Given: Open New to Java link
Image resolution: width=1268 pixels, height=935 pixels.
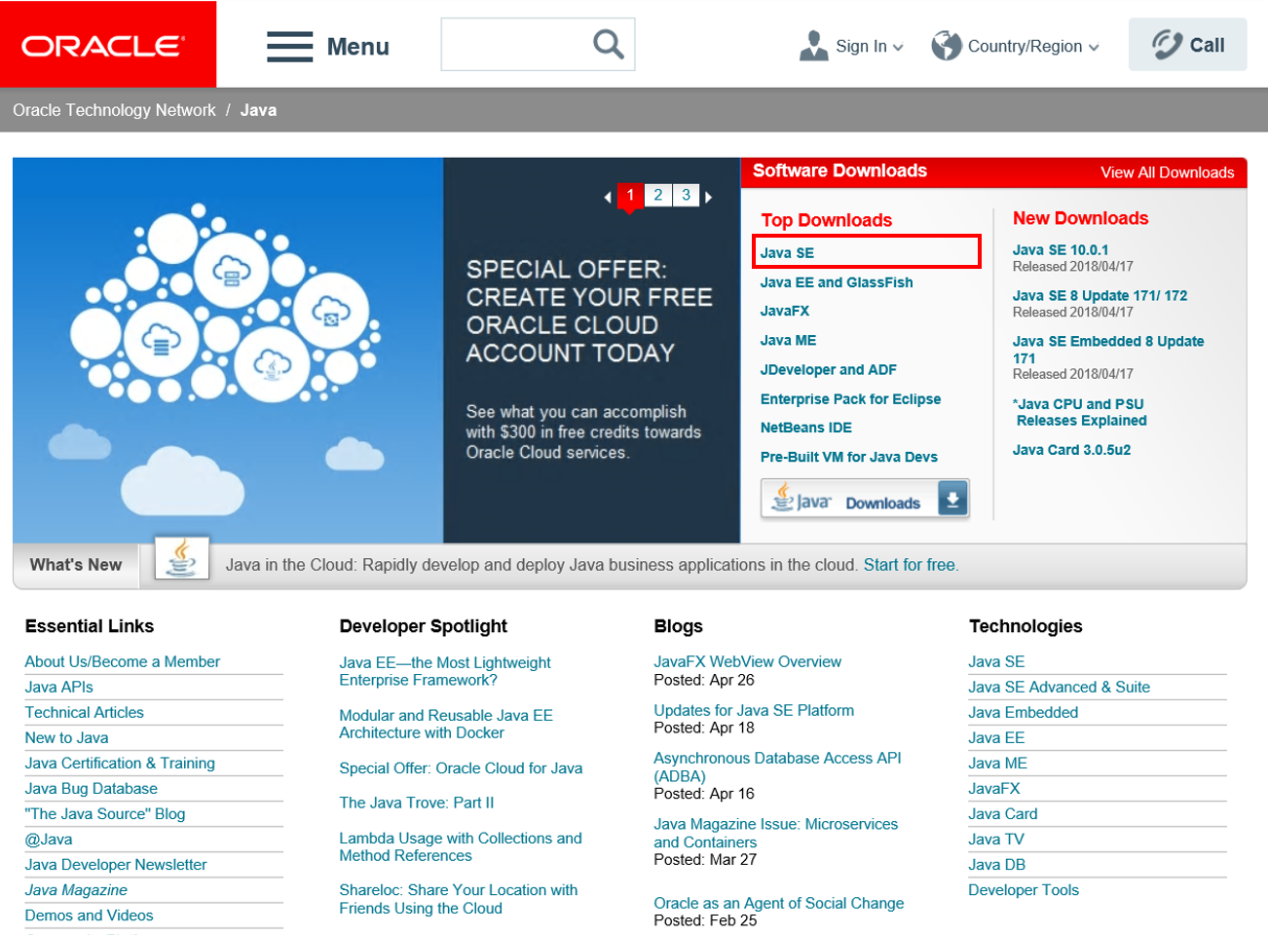Looking at the screenshot, I should pyautogui.click(x=66, y=737).
